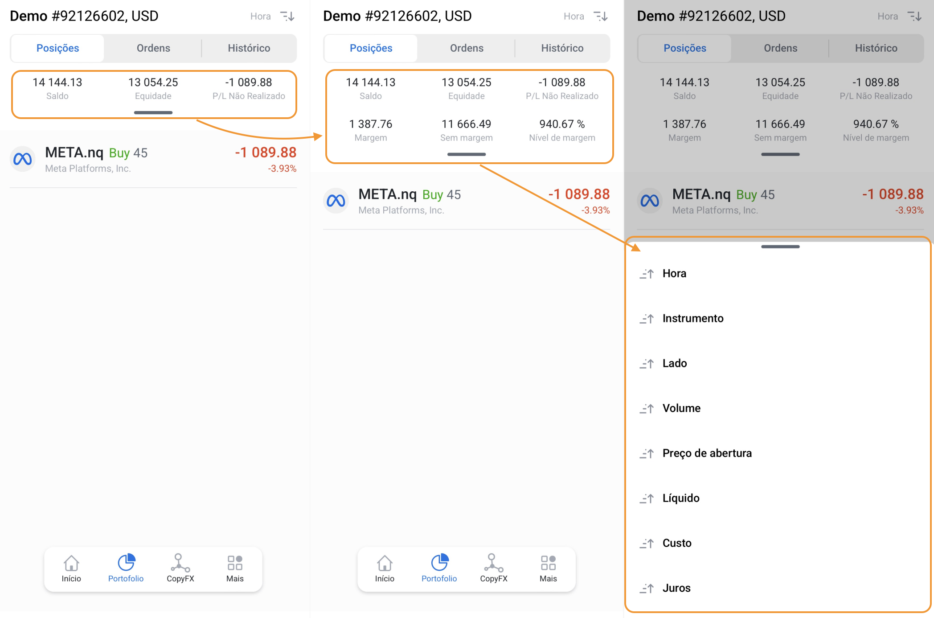Switch to Ordens tab in left panel
Viewport: 934px width, 618px height.
click(153, 48)
